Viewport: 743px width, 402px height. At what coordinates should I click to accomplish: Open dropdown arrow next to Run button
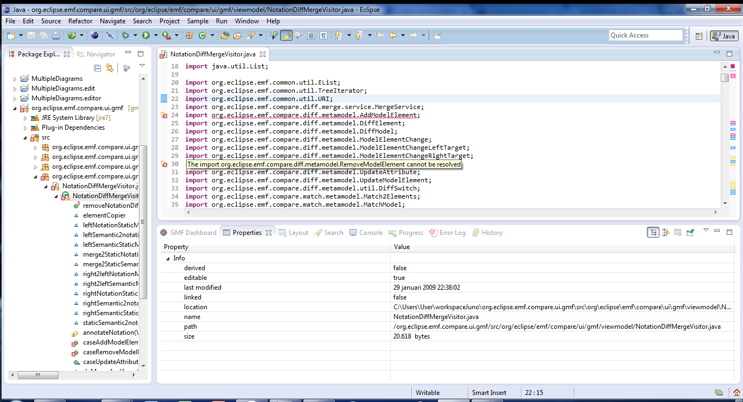coord(156,35)
